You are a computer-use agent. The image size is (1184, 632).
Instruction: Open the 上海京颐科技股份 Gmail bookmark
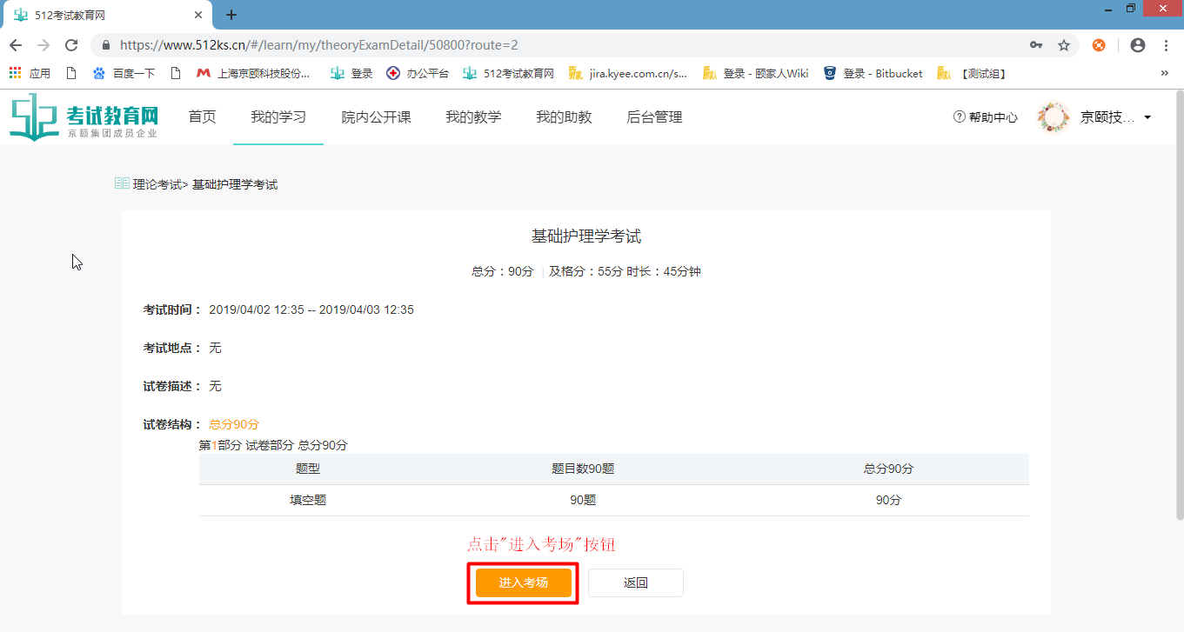click(253, 73)
